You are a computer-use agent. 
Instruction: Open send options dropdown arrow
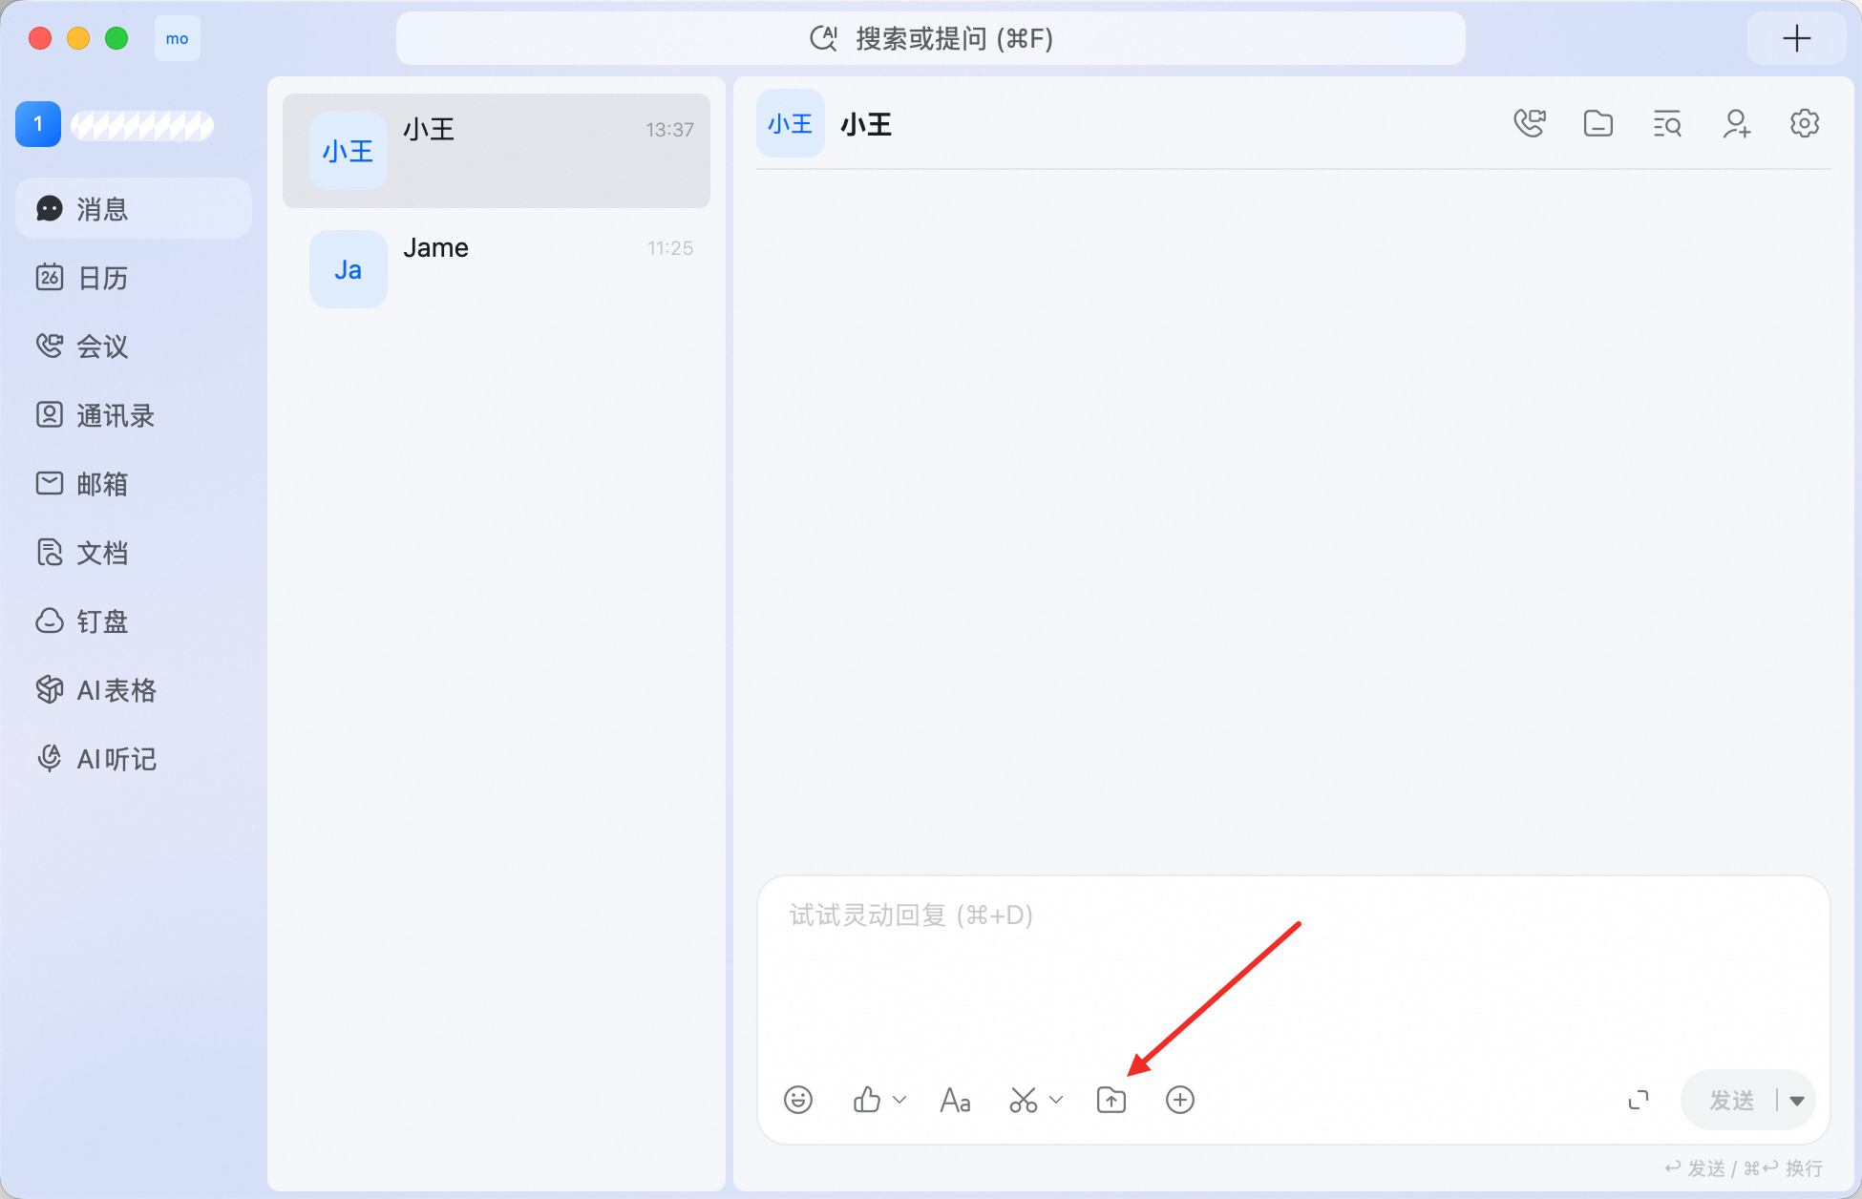click(x=1797, y=1101)
